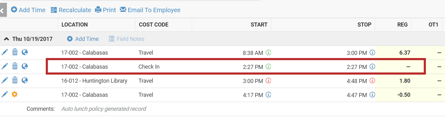The height and width of the screenshot is (127, 445).
Task: Add time for Thu 10/19/2017
Action: pos(83,39)
